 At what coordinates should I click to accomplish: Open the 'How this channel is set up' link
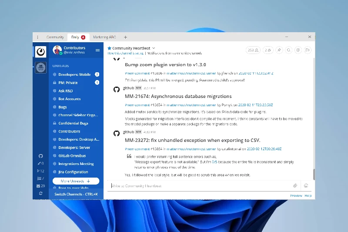[125, 53]
